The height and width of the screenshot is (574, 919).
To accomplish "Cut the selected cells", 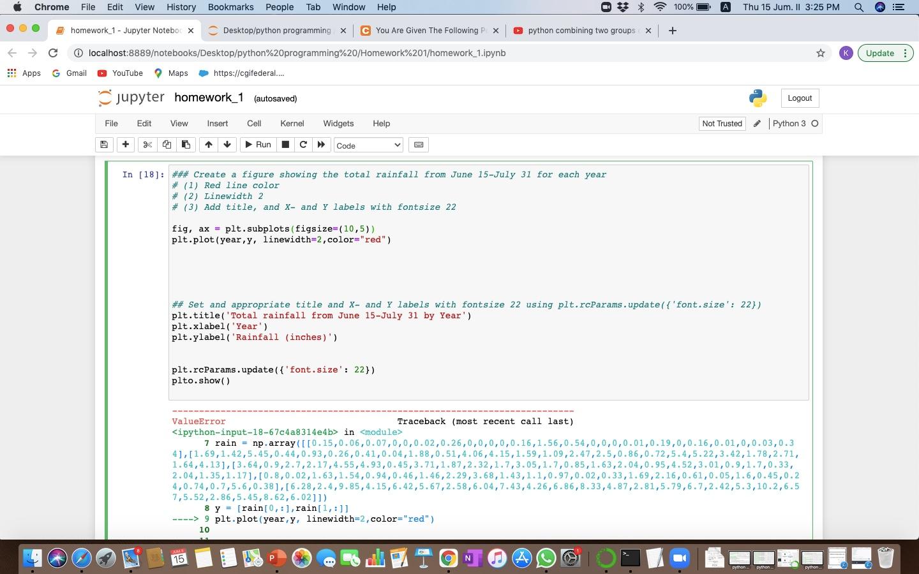I will point(147,145).
